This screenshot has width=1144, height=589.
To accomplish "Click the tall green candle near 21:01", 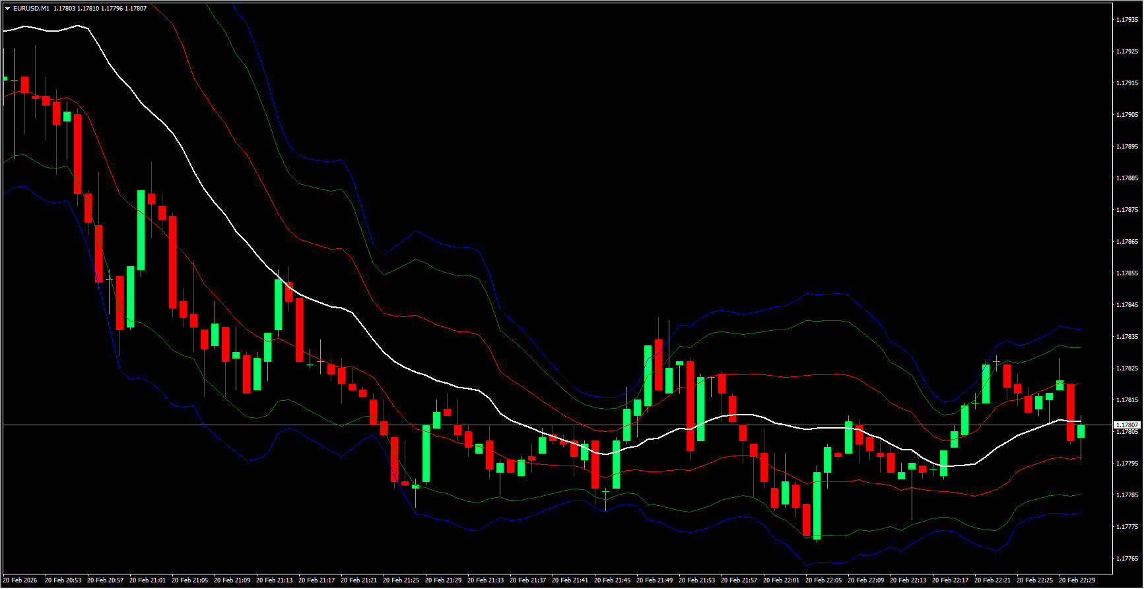I will coord(141,230).
